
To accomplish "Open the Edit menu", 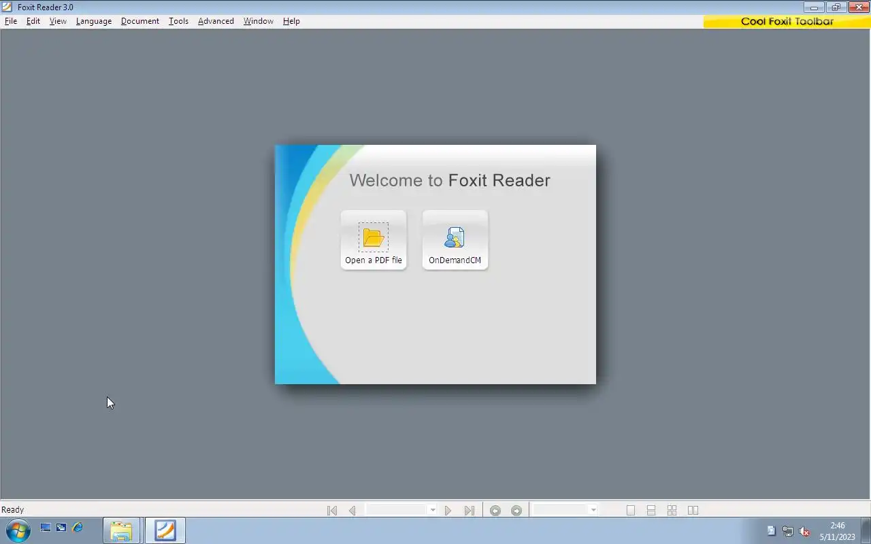I will click(x=33, y=21).
